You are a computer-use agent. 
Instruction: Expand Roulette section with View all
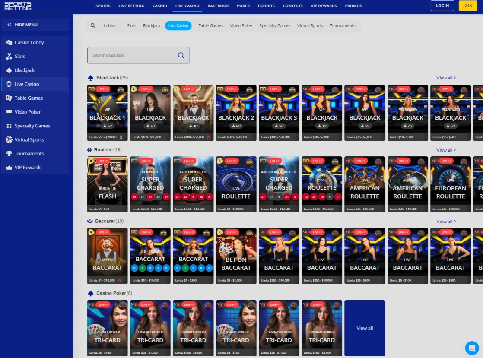pyautogui.click(x=446, y=150)
